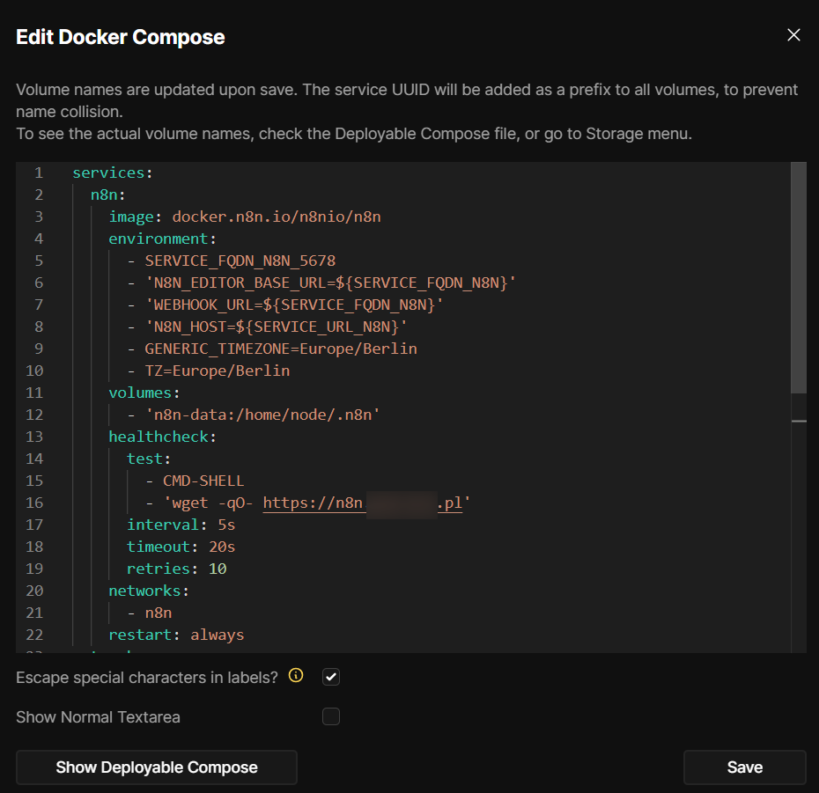Click the CMD-SHELL entry on line 15

(203, 481)
